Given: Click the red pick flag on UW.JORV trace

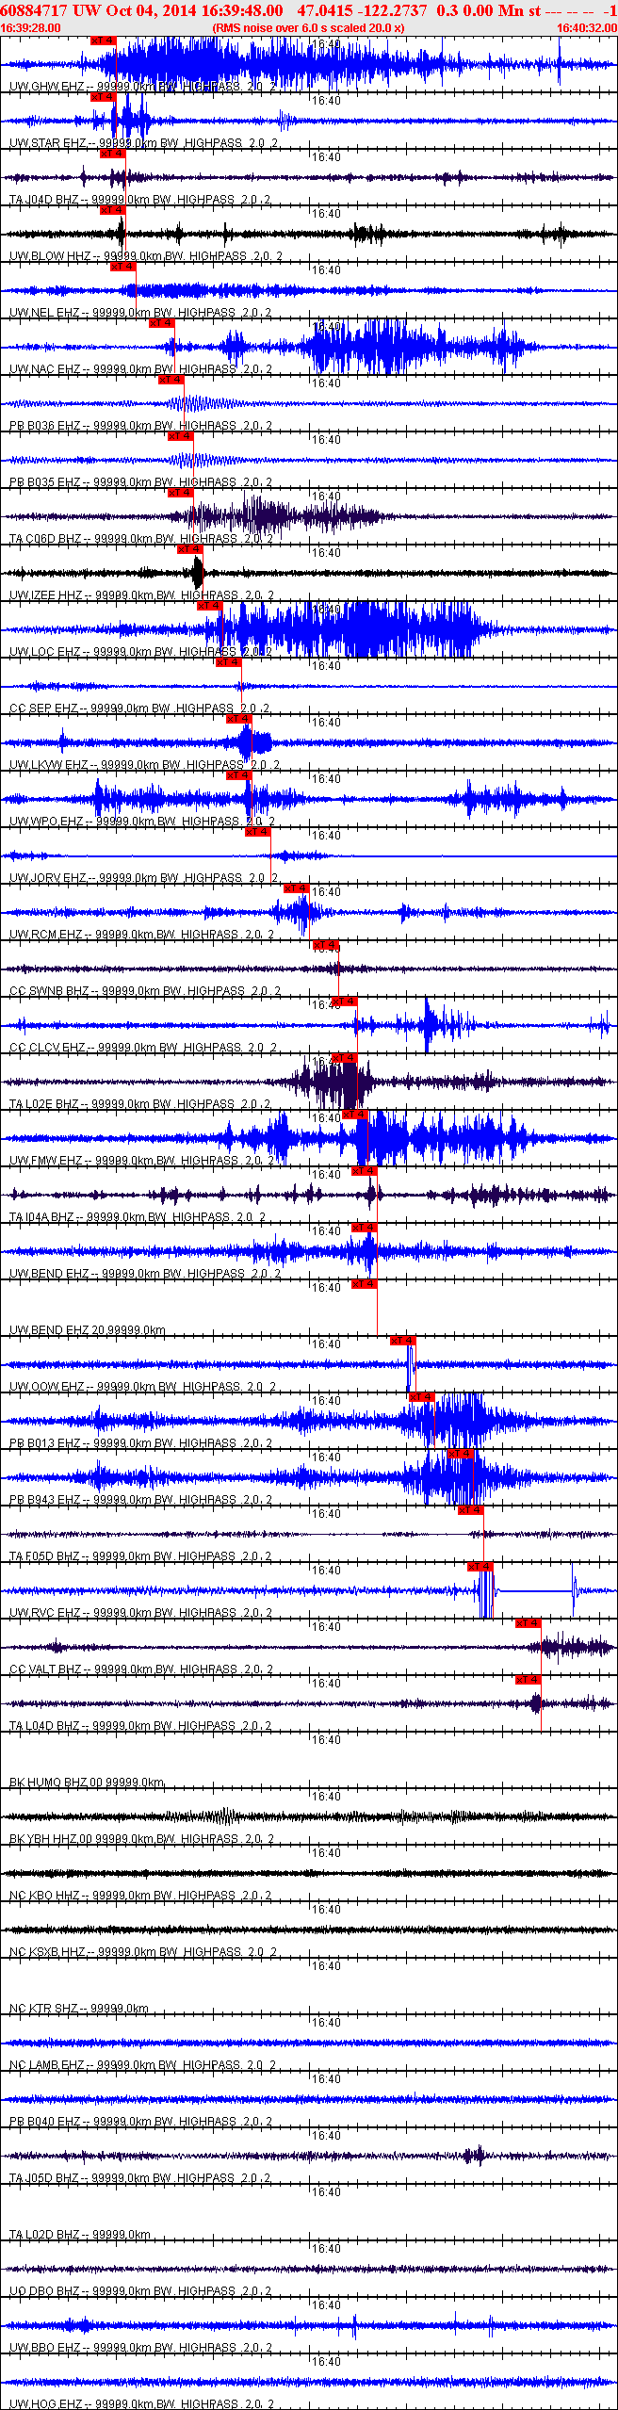Looking at the screenshot, I should (258, 832).
